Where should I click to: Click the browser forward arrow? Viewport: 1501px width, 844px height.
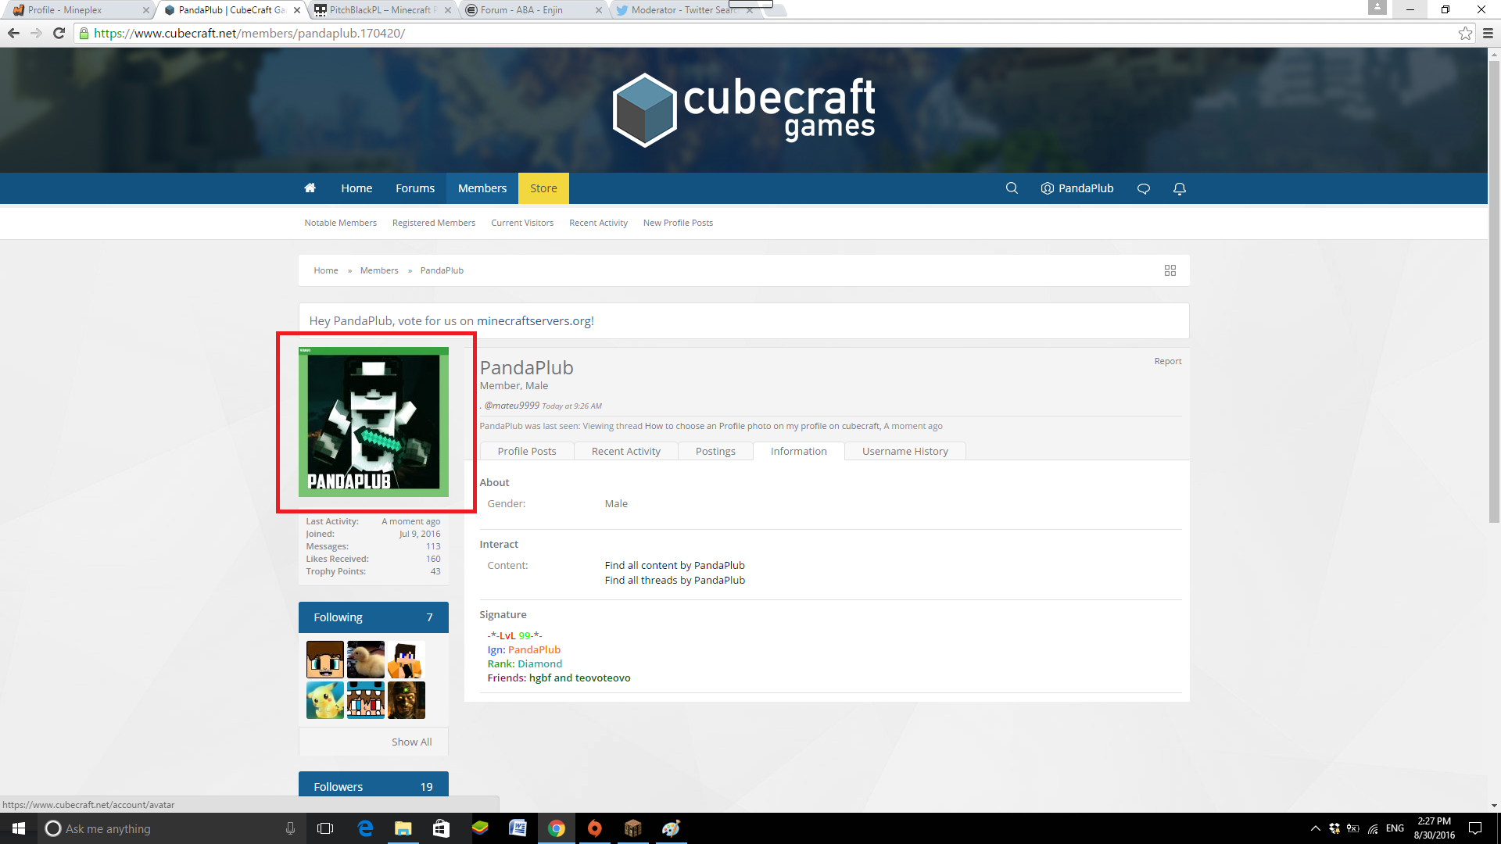point(36,33)
